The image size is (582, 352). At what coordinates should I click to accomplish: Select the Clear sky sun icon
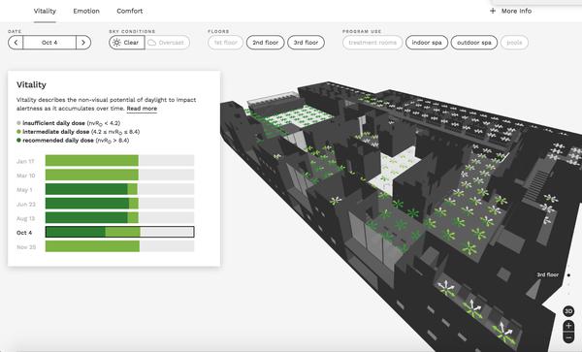coord(116,43)
